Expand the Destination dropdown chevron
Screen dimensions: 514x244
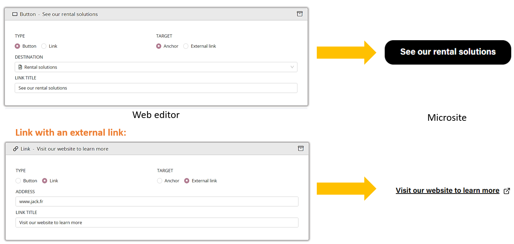(x=292, y=67)
